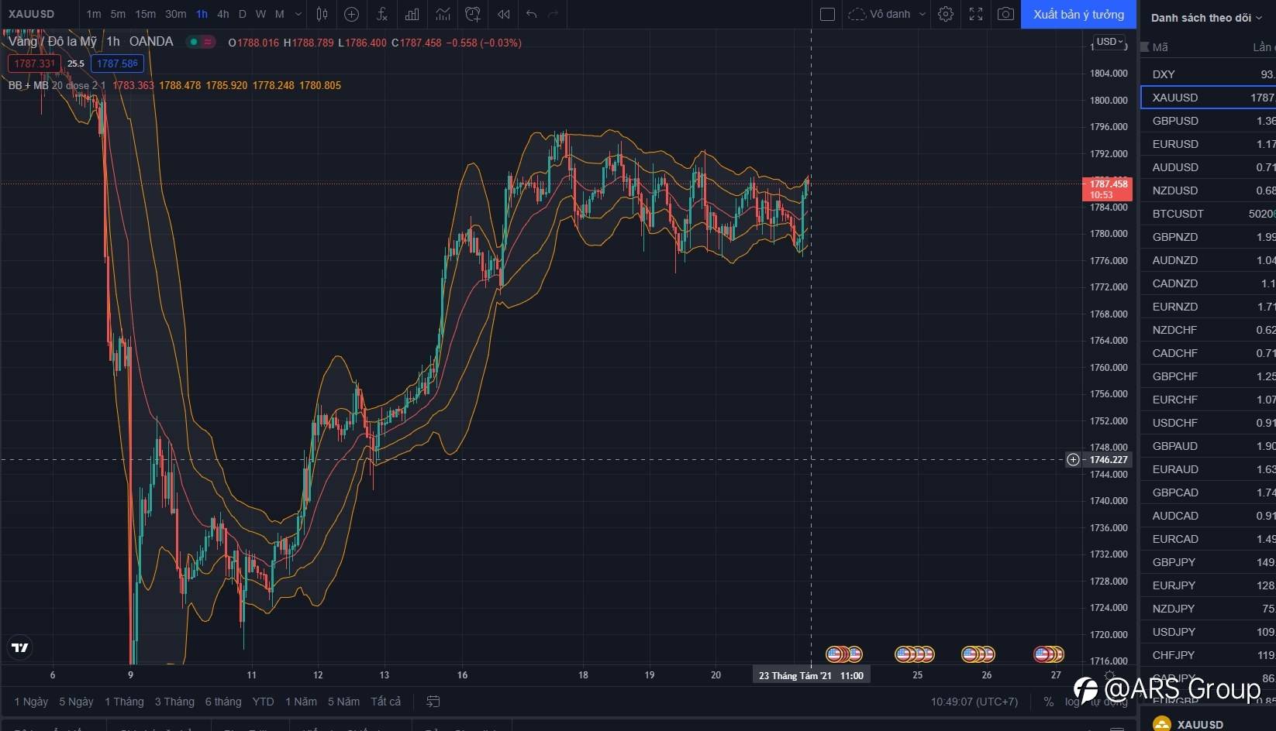Toggle percent scale on the price axis
Screen dimensions: 1276x731
[x=1048, y=702]
